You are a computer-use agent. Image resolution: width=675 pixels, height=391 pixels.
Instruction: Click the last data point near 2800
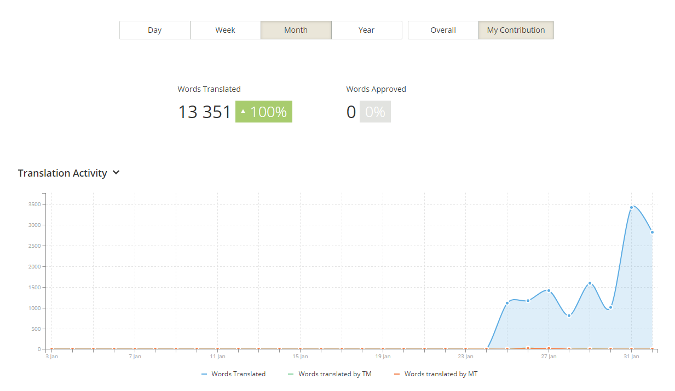(652, 232)
